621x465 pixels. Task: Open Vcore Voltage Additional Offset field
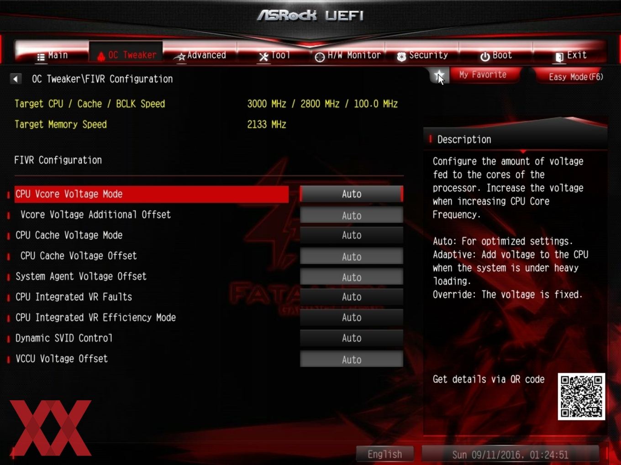[352, 216]
